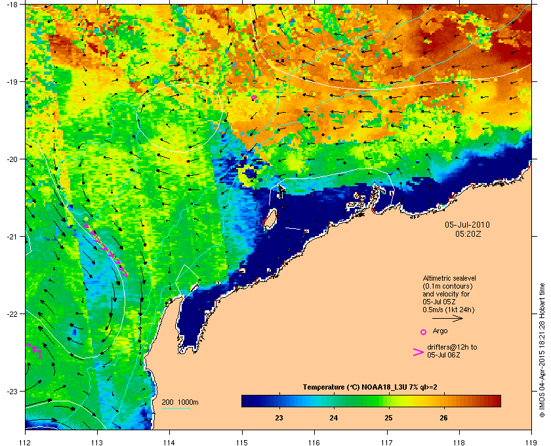The image size is (551, 446).
Task: Click the cyan depth contour line sample in the legend
Action: (176, 409)
